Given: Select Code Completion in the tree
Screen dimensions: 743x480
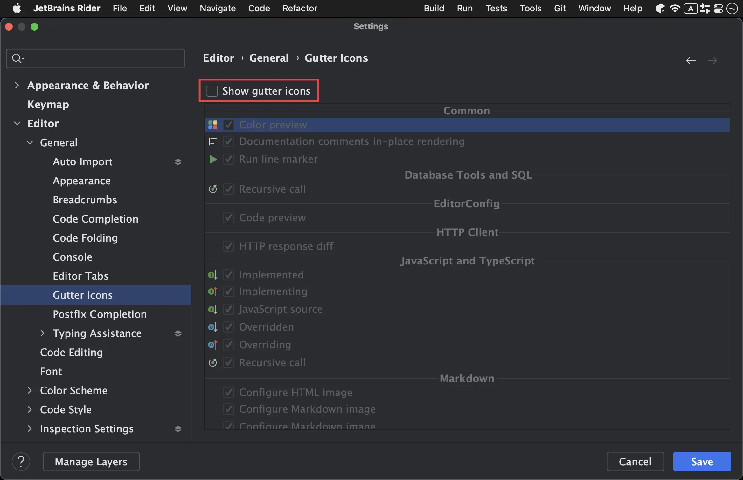Looking at the screenshot, I should click(95, 219).
